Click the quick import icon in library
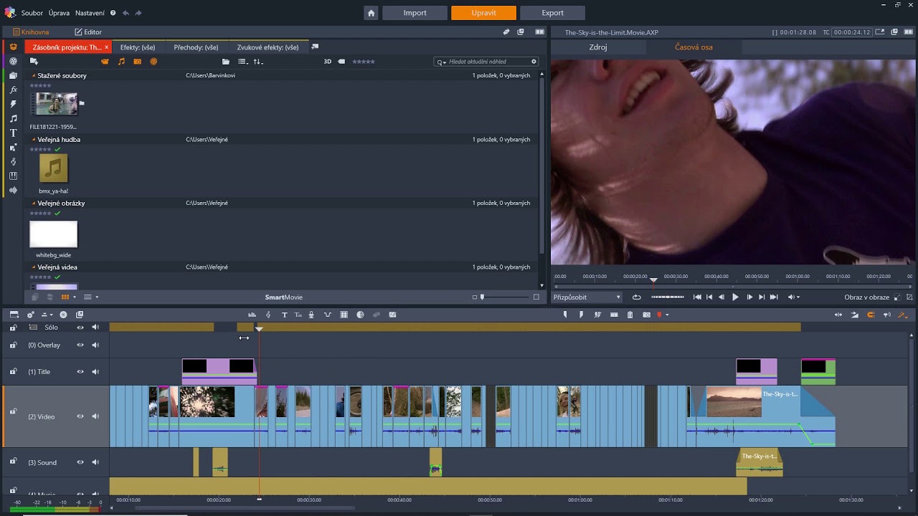 34,62
